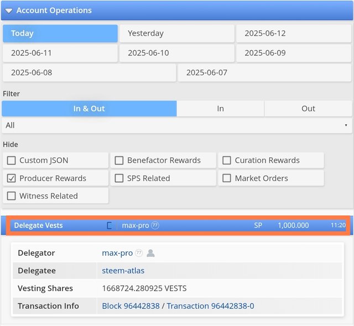Image resolution: width=354 pixels, height=326 pixels.
Task: Open Block 96442838 link
Action: tap(131, 306)
